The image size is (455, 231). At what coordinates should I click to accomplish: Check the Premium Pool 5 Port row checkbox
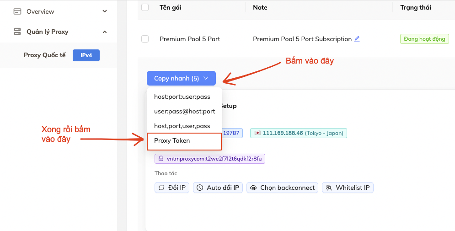point(145,39)
